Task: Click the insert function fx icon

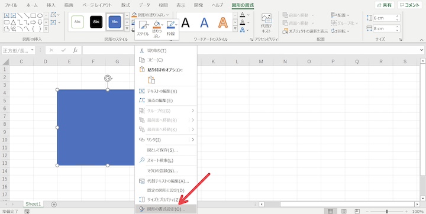Action: coord(75,50)
